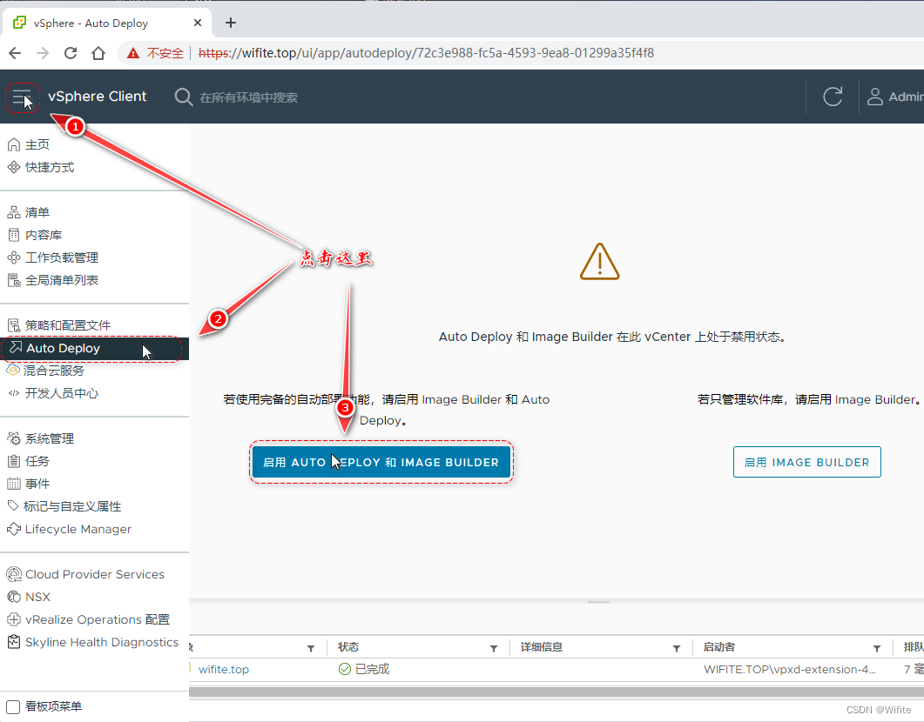This screenshot has height=722, width=924.
Task: Click the 标记与自定义属性 tag icon
Action: [x=13, y=505]
